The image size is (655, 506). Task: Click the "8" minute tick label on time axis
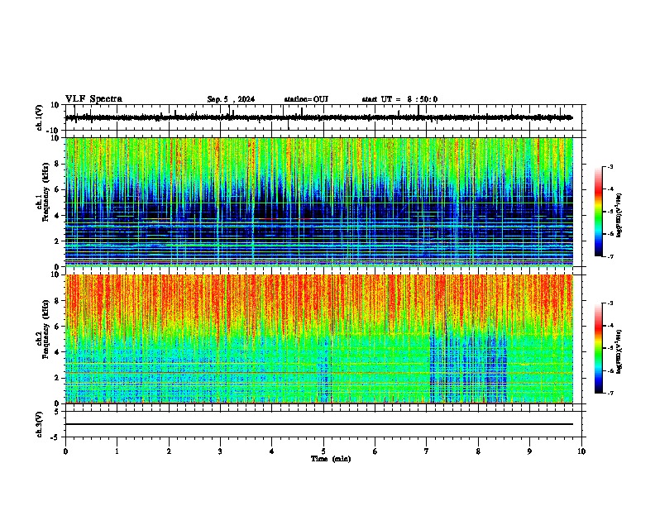[x=478, y=451]
